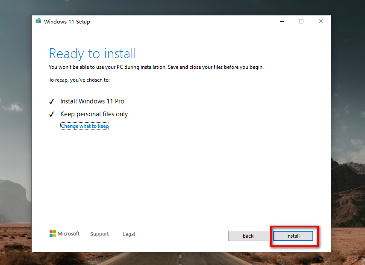
Task: Open the Change what to keep link
Action: click(x=85, y=126)
